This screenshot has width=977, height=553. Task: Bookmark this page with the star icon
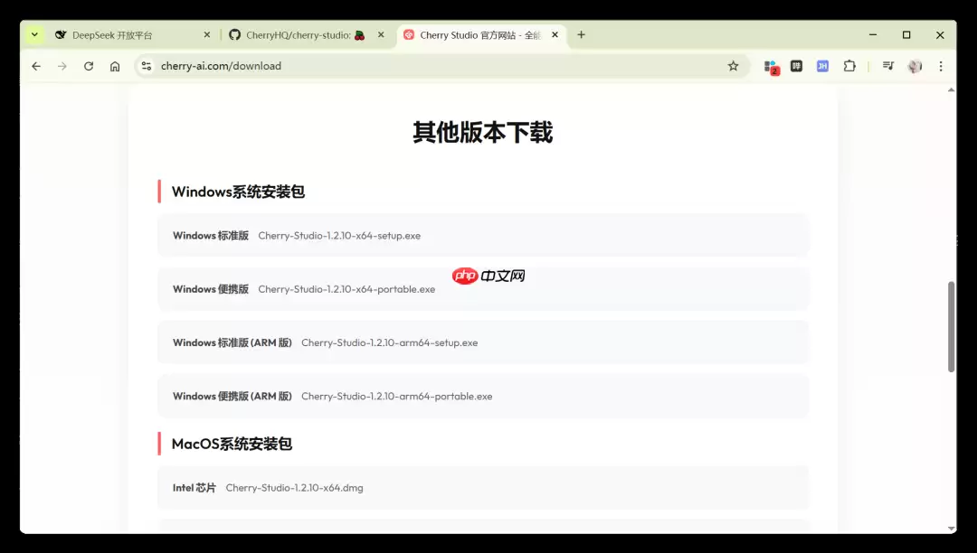pos(733,65)
